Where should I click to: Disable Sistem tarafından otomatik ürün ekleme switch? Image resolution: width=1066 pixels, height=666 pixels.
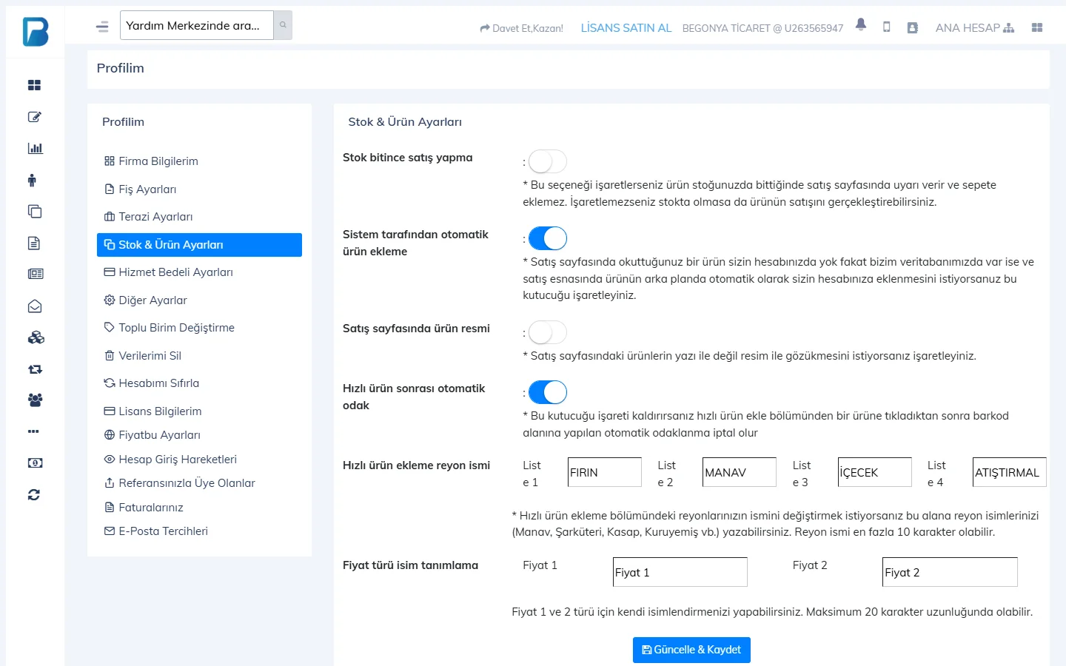tap(547, 238)
